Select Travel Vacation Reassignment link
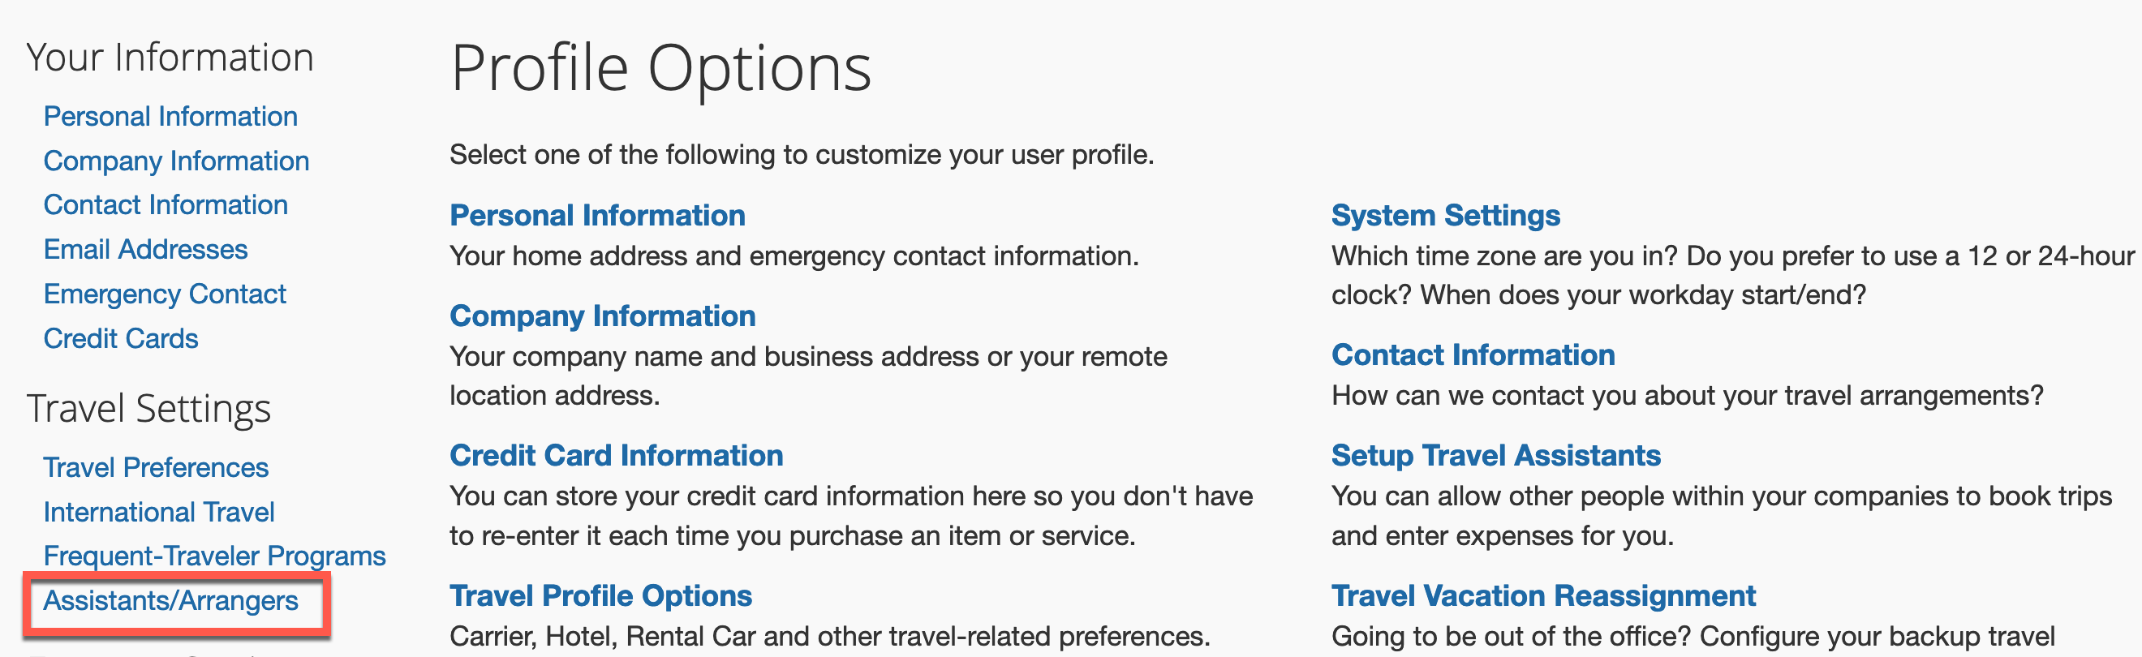2142x657 pixels. [x=1542, y=595]
